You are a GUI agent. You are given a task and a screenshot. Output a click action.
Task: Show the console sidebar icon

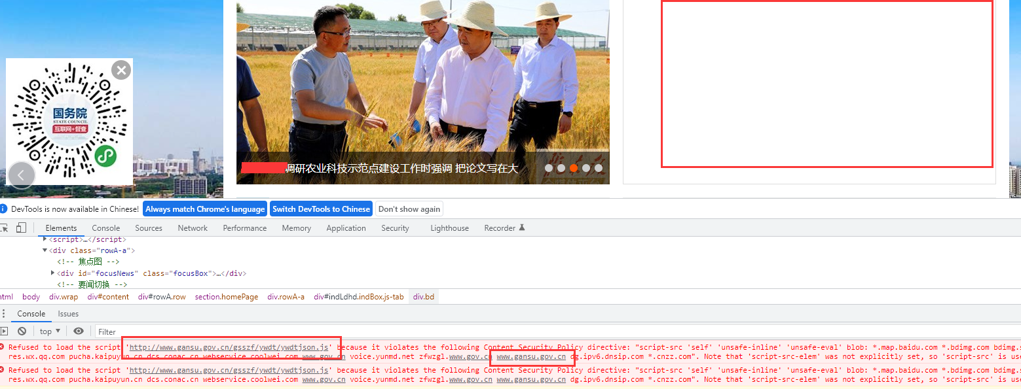tap(4, 331)
